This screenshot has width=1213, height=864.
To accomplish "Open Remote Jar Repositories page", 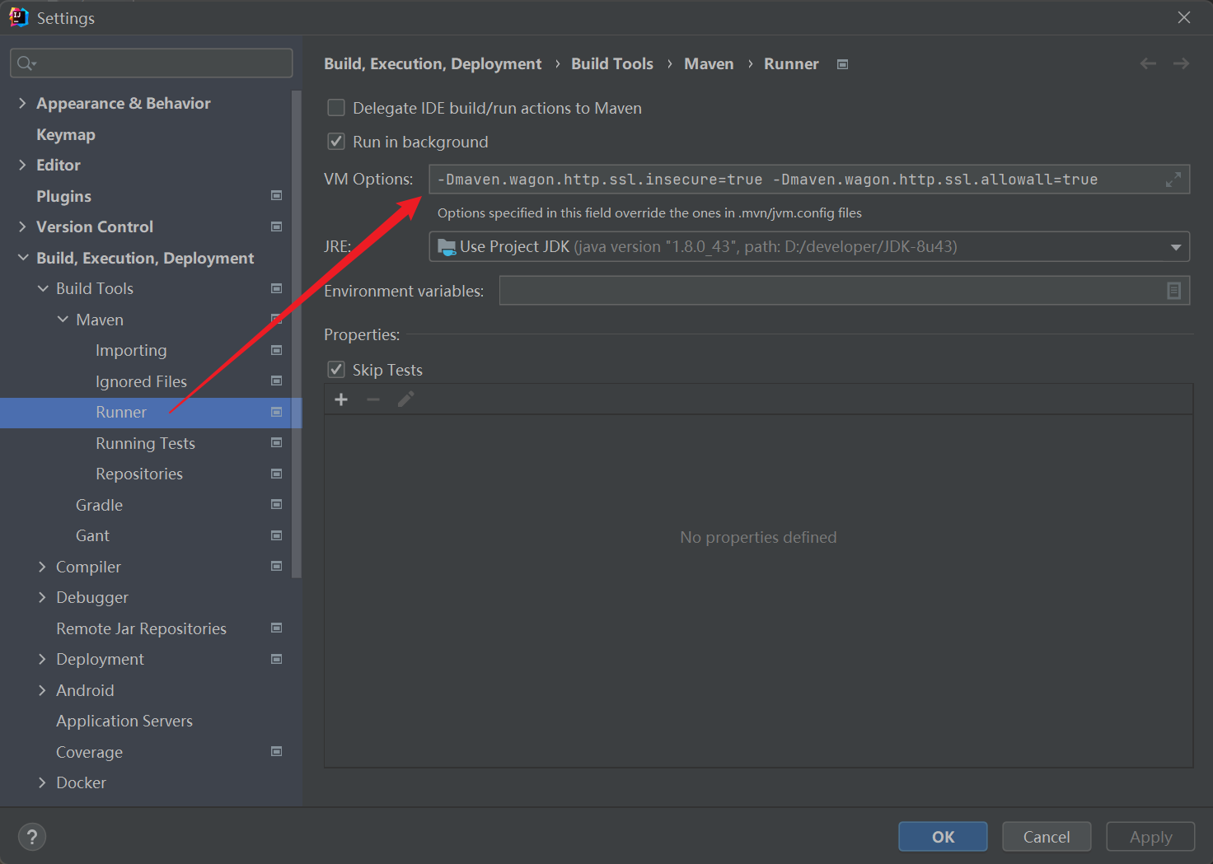I will coord(141,628).
